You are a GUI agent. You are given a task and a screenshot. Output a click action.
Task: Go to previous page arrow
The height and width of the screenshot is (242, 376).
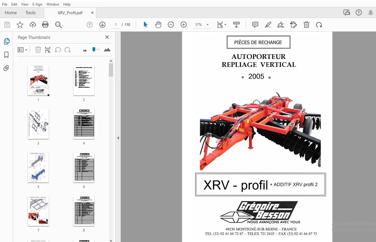click(x=90, y=25)
